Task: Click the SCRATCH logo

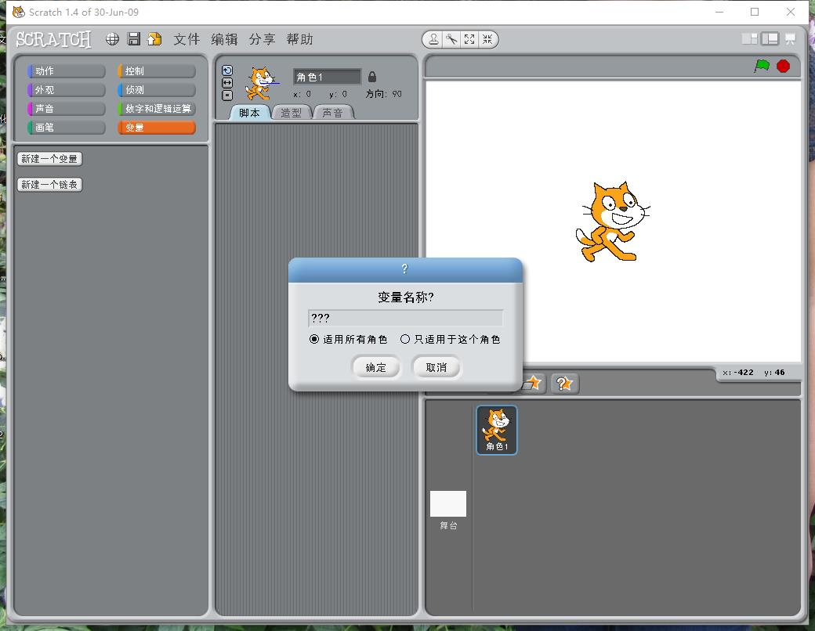Action: pyautogui.click(x=53, y=39)
